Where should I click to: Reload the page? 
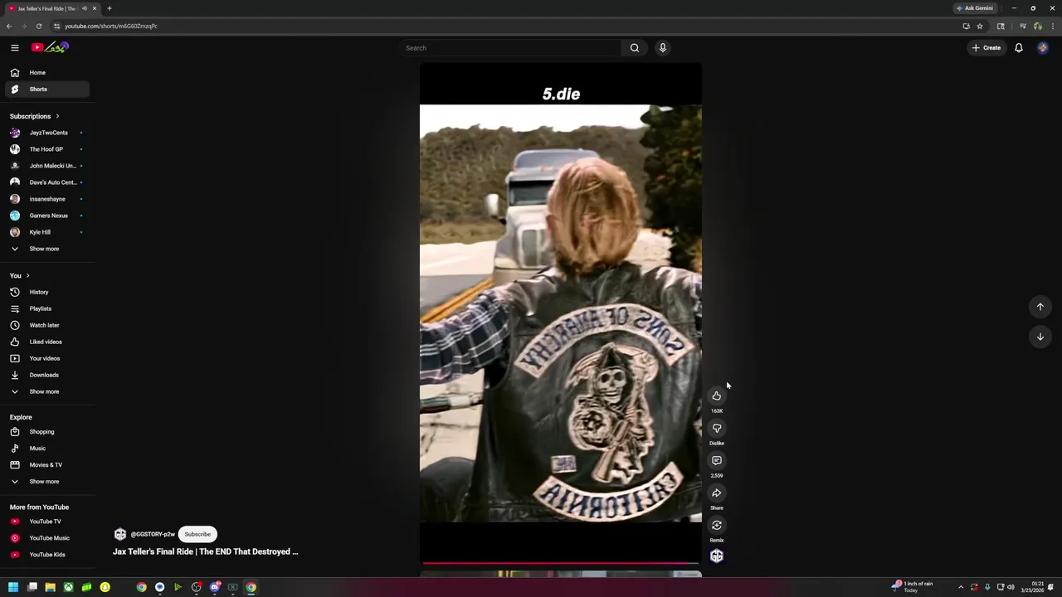(38, 26)
